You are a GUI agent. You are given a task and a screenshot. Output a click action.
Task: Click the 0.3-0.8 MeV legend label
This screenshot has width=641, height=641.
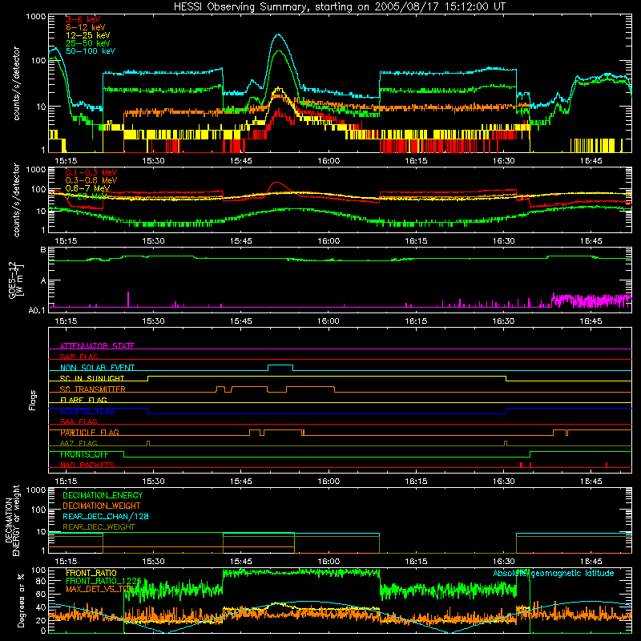point(91,180)
